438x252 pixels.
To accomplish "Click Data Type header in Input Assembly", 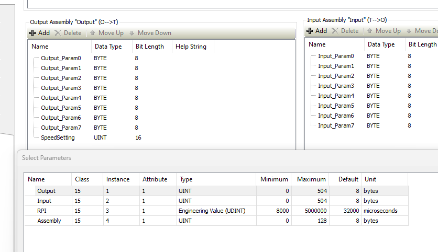I will click(381, 44).
